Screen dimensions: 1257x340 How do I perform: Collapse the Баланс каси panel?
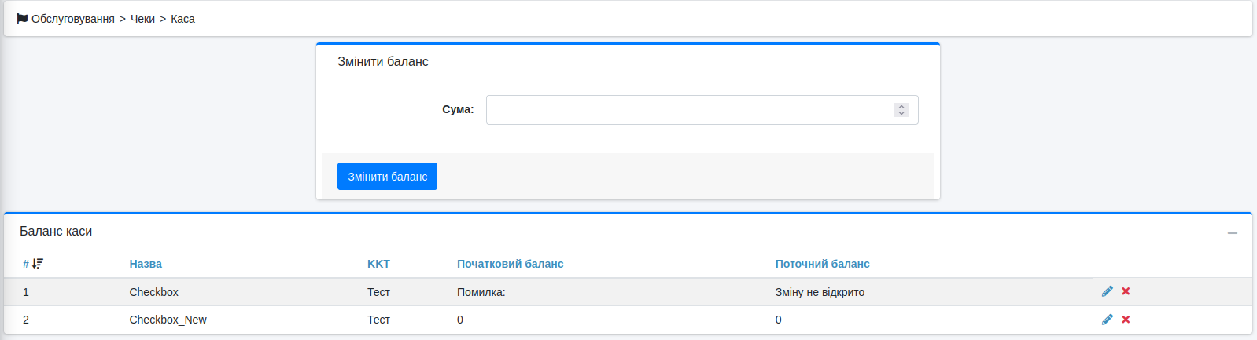point(1233,232)
